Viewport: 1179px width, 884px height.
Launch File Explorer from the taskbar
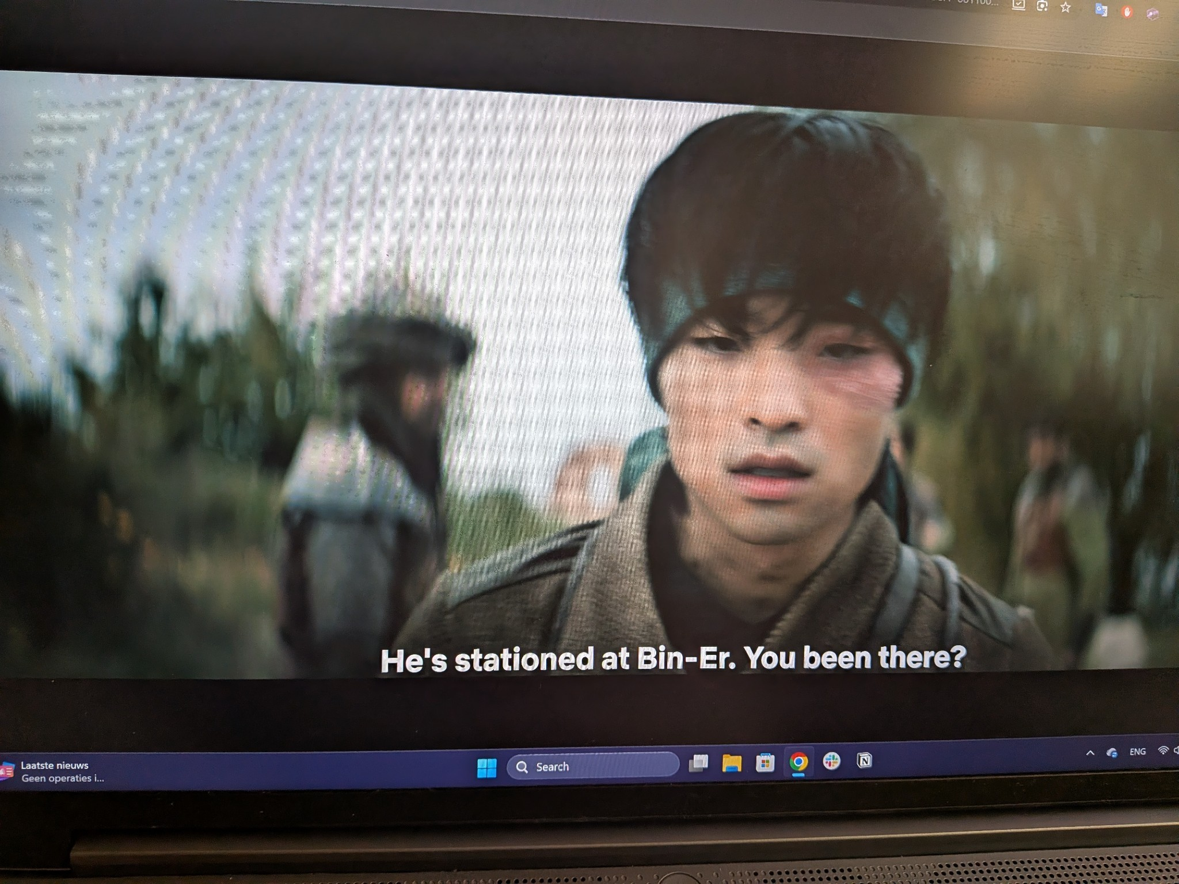click(x=732, y=763)
